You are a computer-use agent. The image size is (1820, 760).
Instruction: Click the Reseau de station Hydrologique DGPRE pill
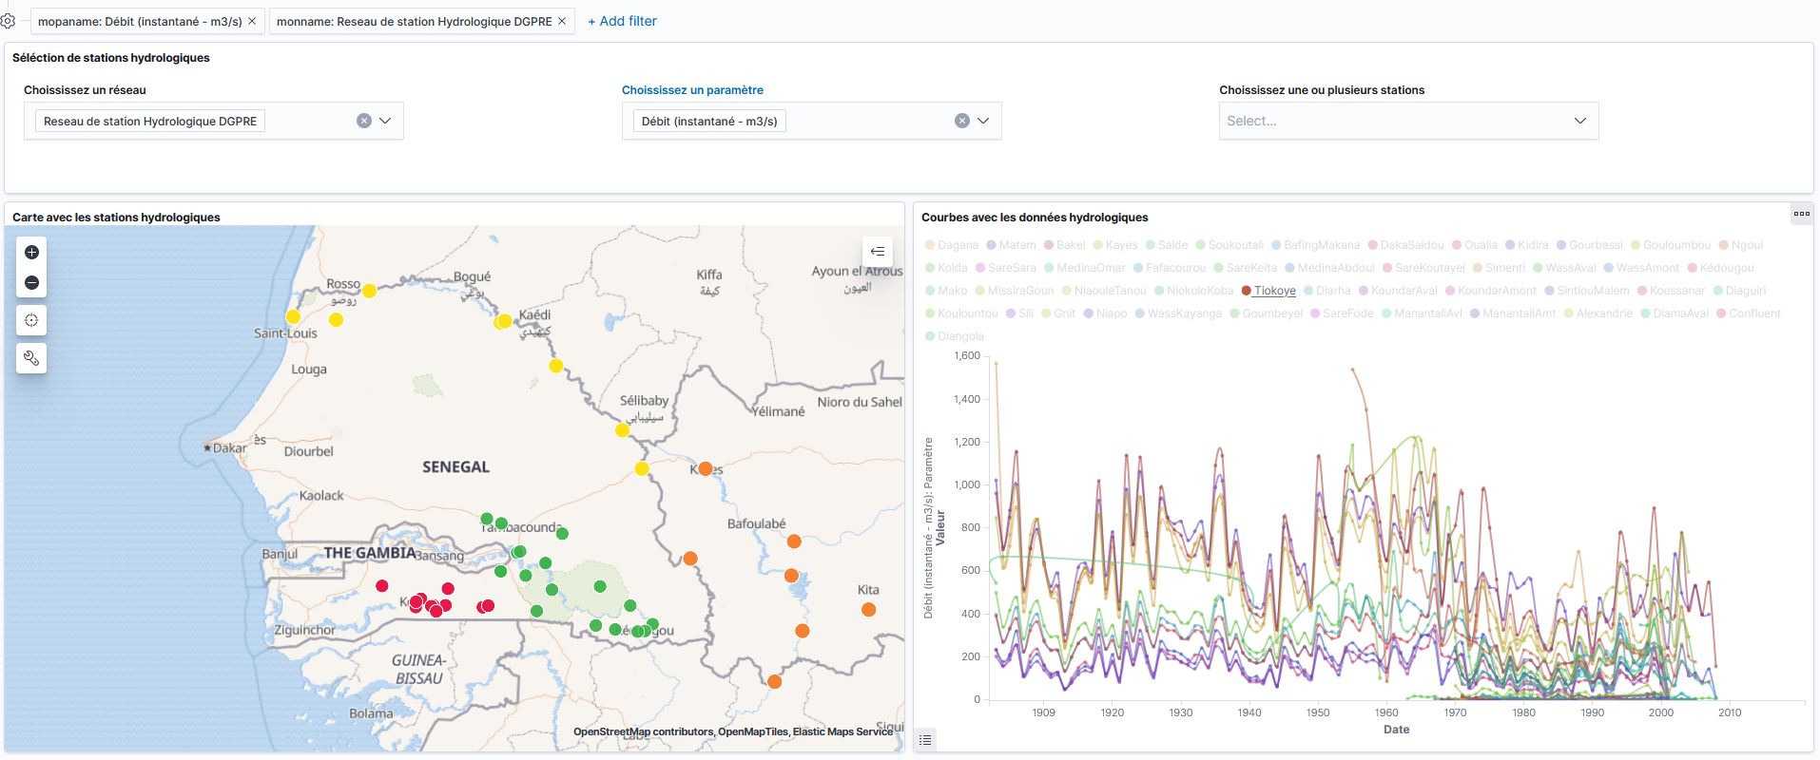(150, 122)
